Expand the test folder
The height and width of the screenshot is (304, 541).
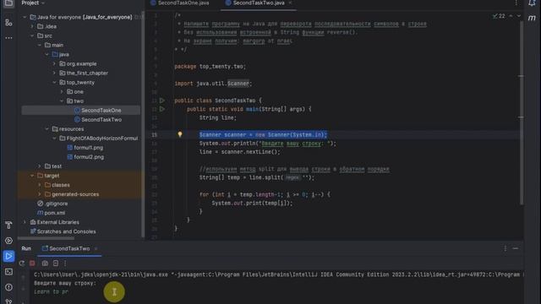[x=40, y=166]
